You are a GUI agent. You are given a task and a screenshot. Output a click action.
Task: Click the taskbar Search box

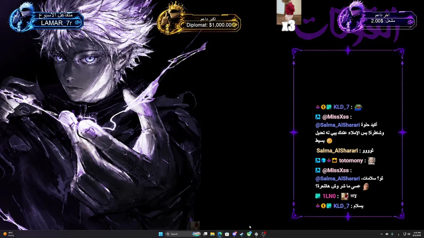[x=183, y=234]
